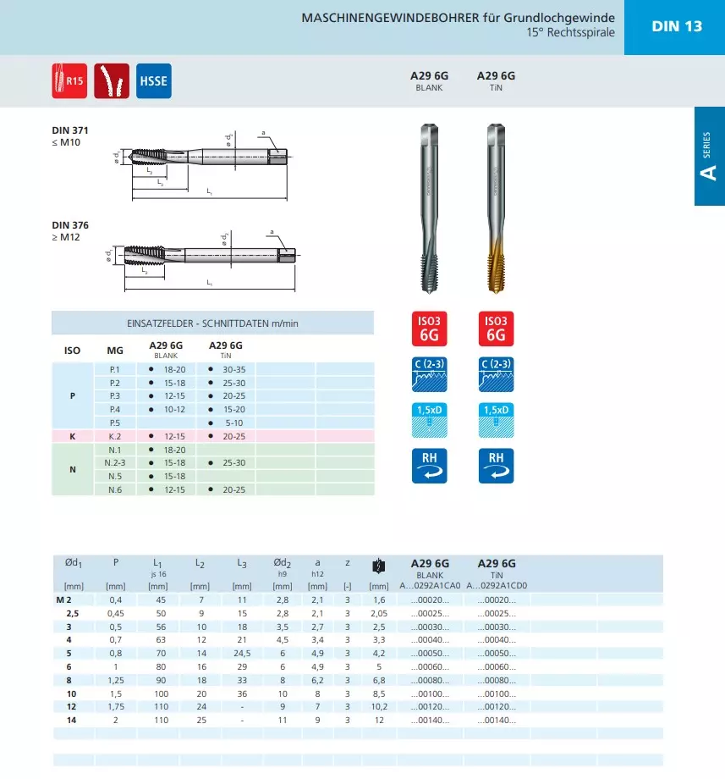Click the black drill-hole icon in the dimensions table header
This screenshot has width=725, height=779.
point(377,566)
